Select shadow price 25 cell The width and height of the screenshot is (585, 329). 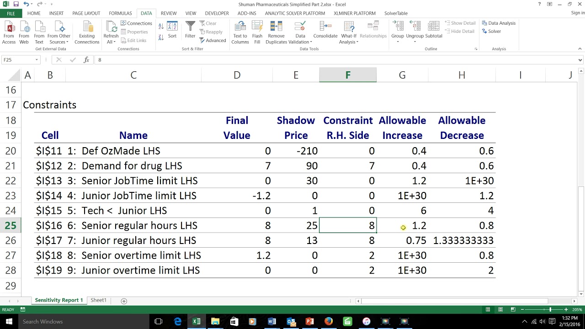pos(296,225)
